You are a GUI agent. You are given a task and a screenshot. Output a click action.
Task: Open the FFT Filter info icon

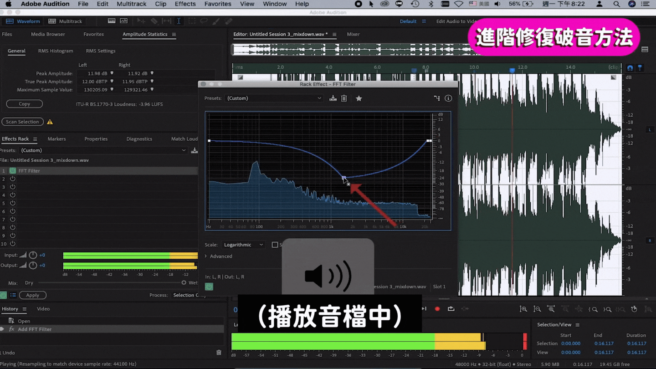(448, 98)
